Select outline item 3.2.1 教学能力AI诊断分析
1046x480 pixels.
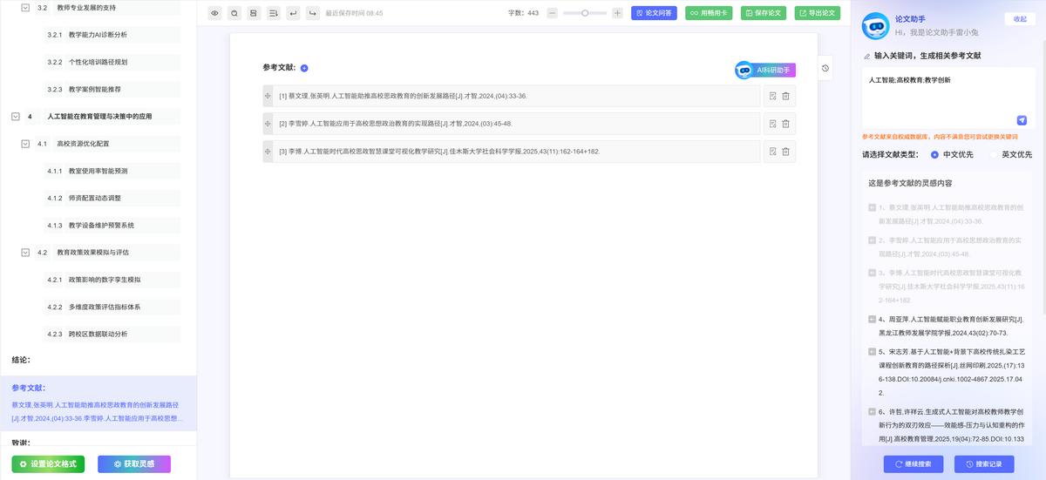coord(111,35)
